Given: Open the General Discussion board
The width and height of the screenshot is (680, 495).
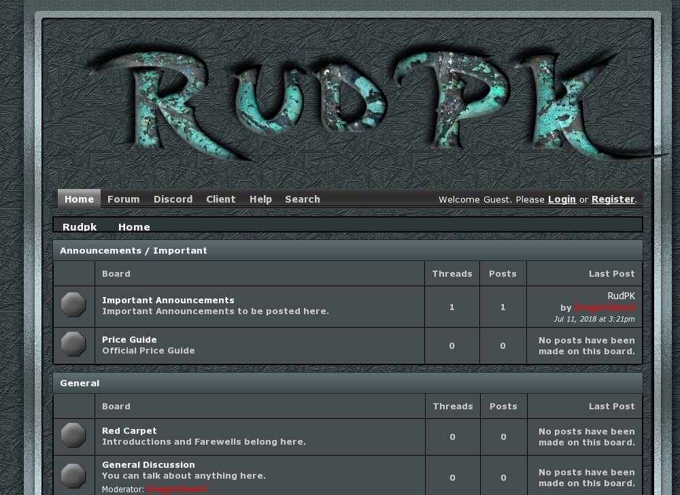Looking at the screenshot, I should (x=148, y=464).
